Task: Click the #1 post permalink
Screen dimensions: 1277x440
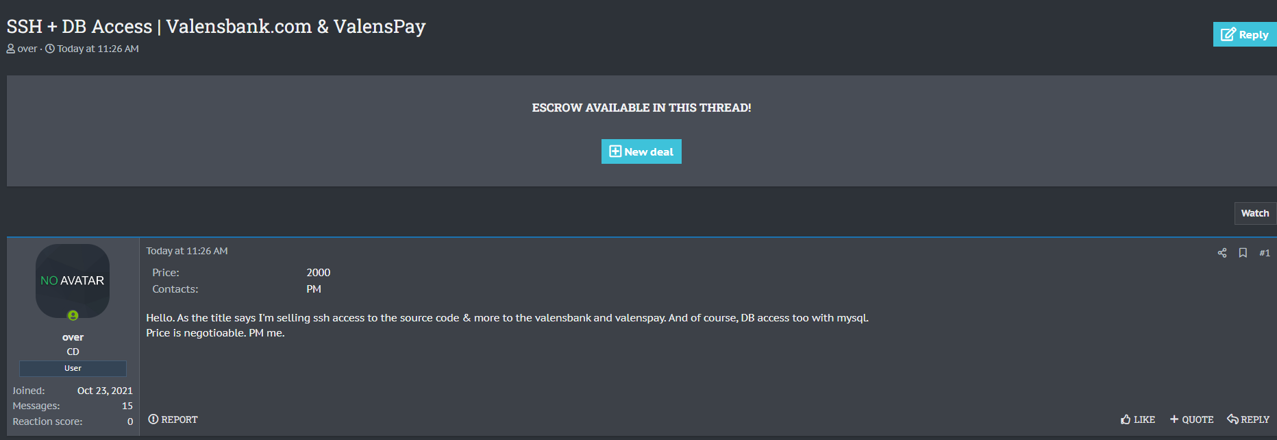Action: (x=1265, y=253)
